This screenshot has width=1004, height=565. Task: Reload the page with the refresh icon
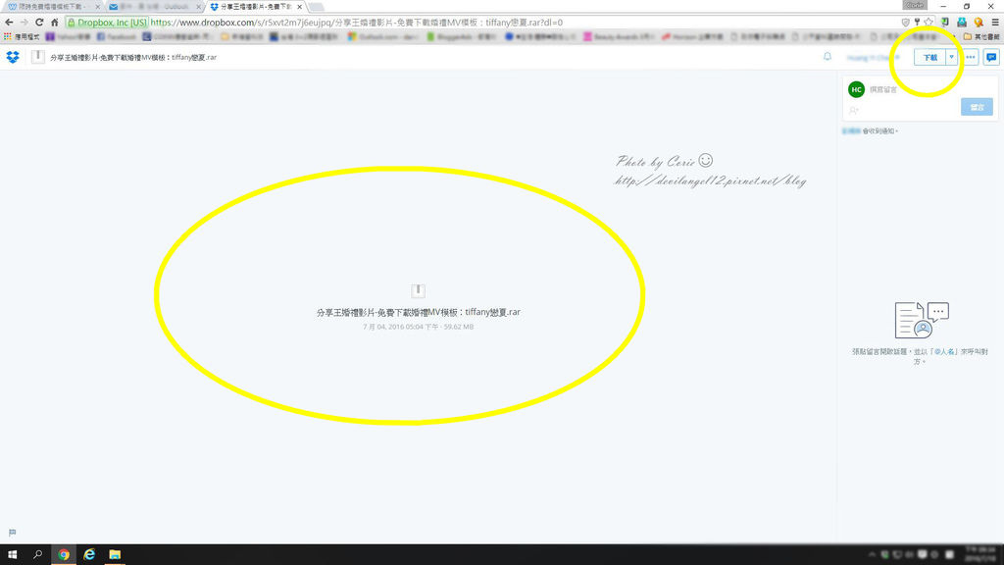tap(39, 23)
